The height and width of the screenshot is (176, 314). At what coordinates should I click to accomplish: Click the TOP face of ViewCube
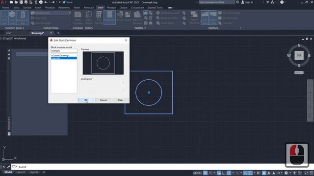click(299, 55)
